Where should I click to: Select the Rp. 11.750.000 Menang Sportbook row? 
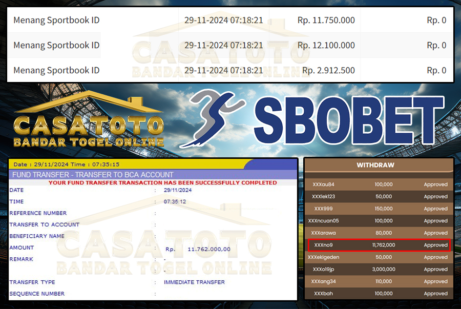click(x=230, y=20)
